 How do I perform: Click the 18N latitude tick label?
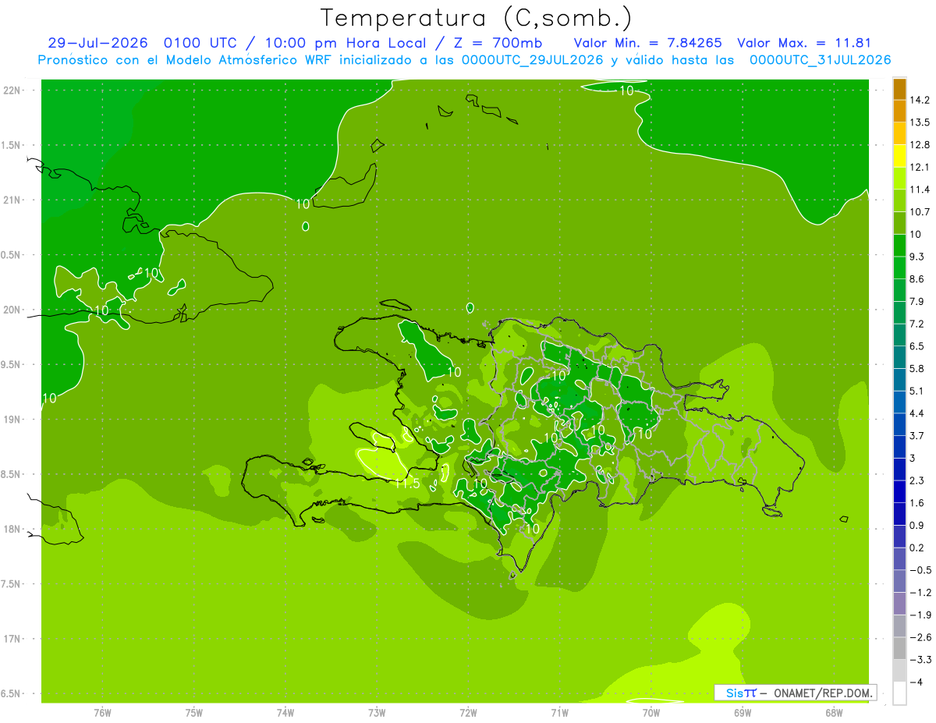coord(12,529)
